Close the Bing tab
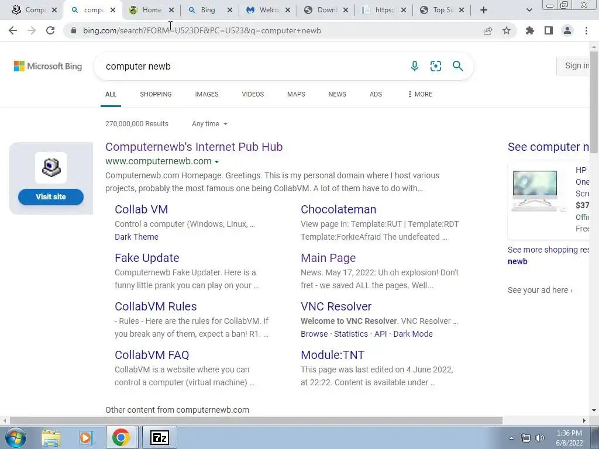The image size is (599, 449). (x=229, y=10)
